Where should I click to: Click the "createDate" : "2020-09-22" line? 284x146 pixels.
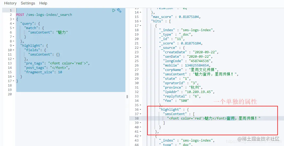tap(191, 52)
